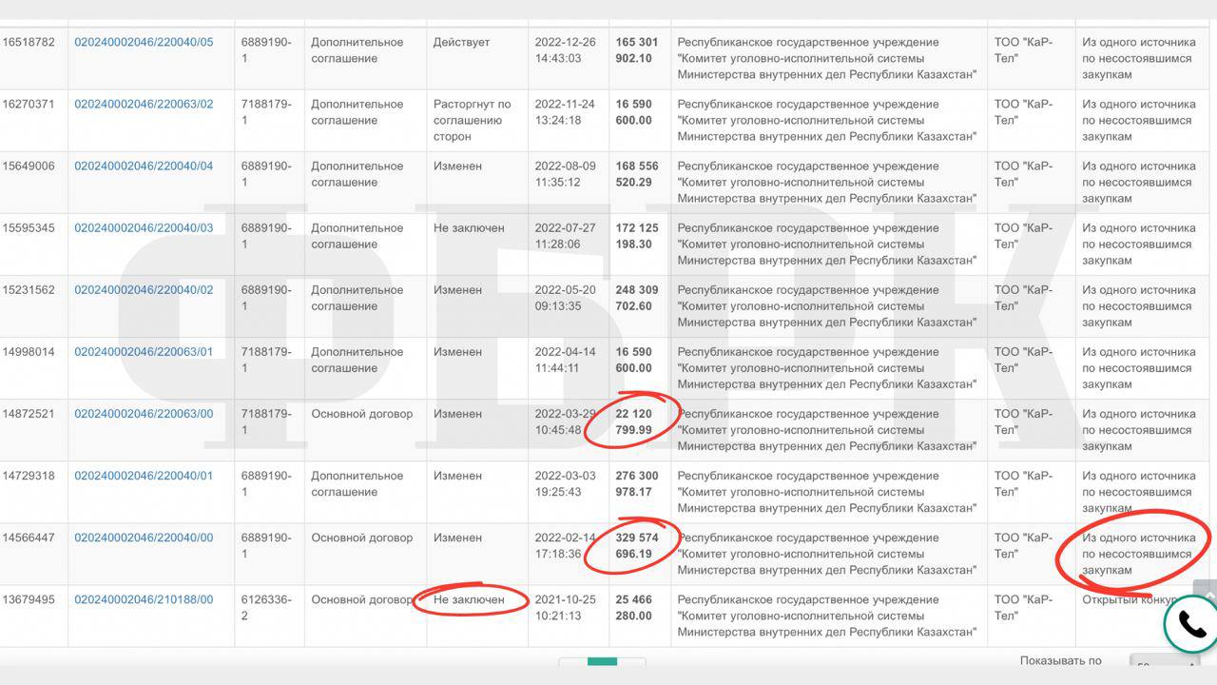Image resolution: width=1217 pixels, height=685 pixels.
Task: Open contract link 020240002046/210188/00
Action: [144, 599]
